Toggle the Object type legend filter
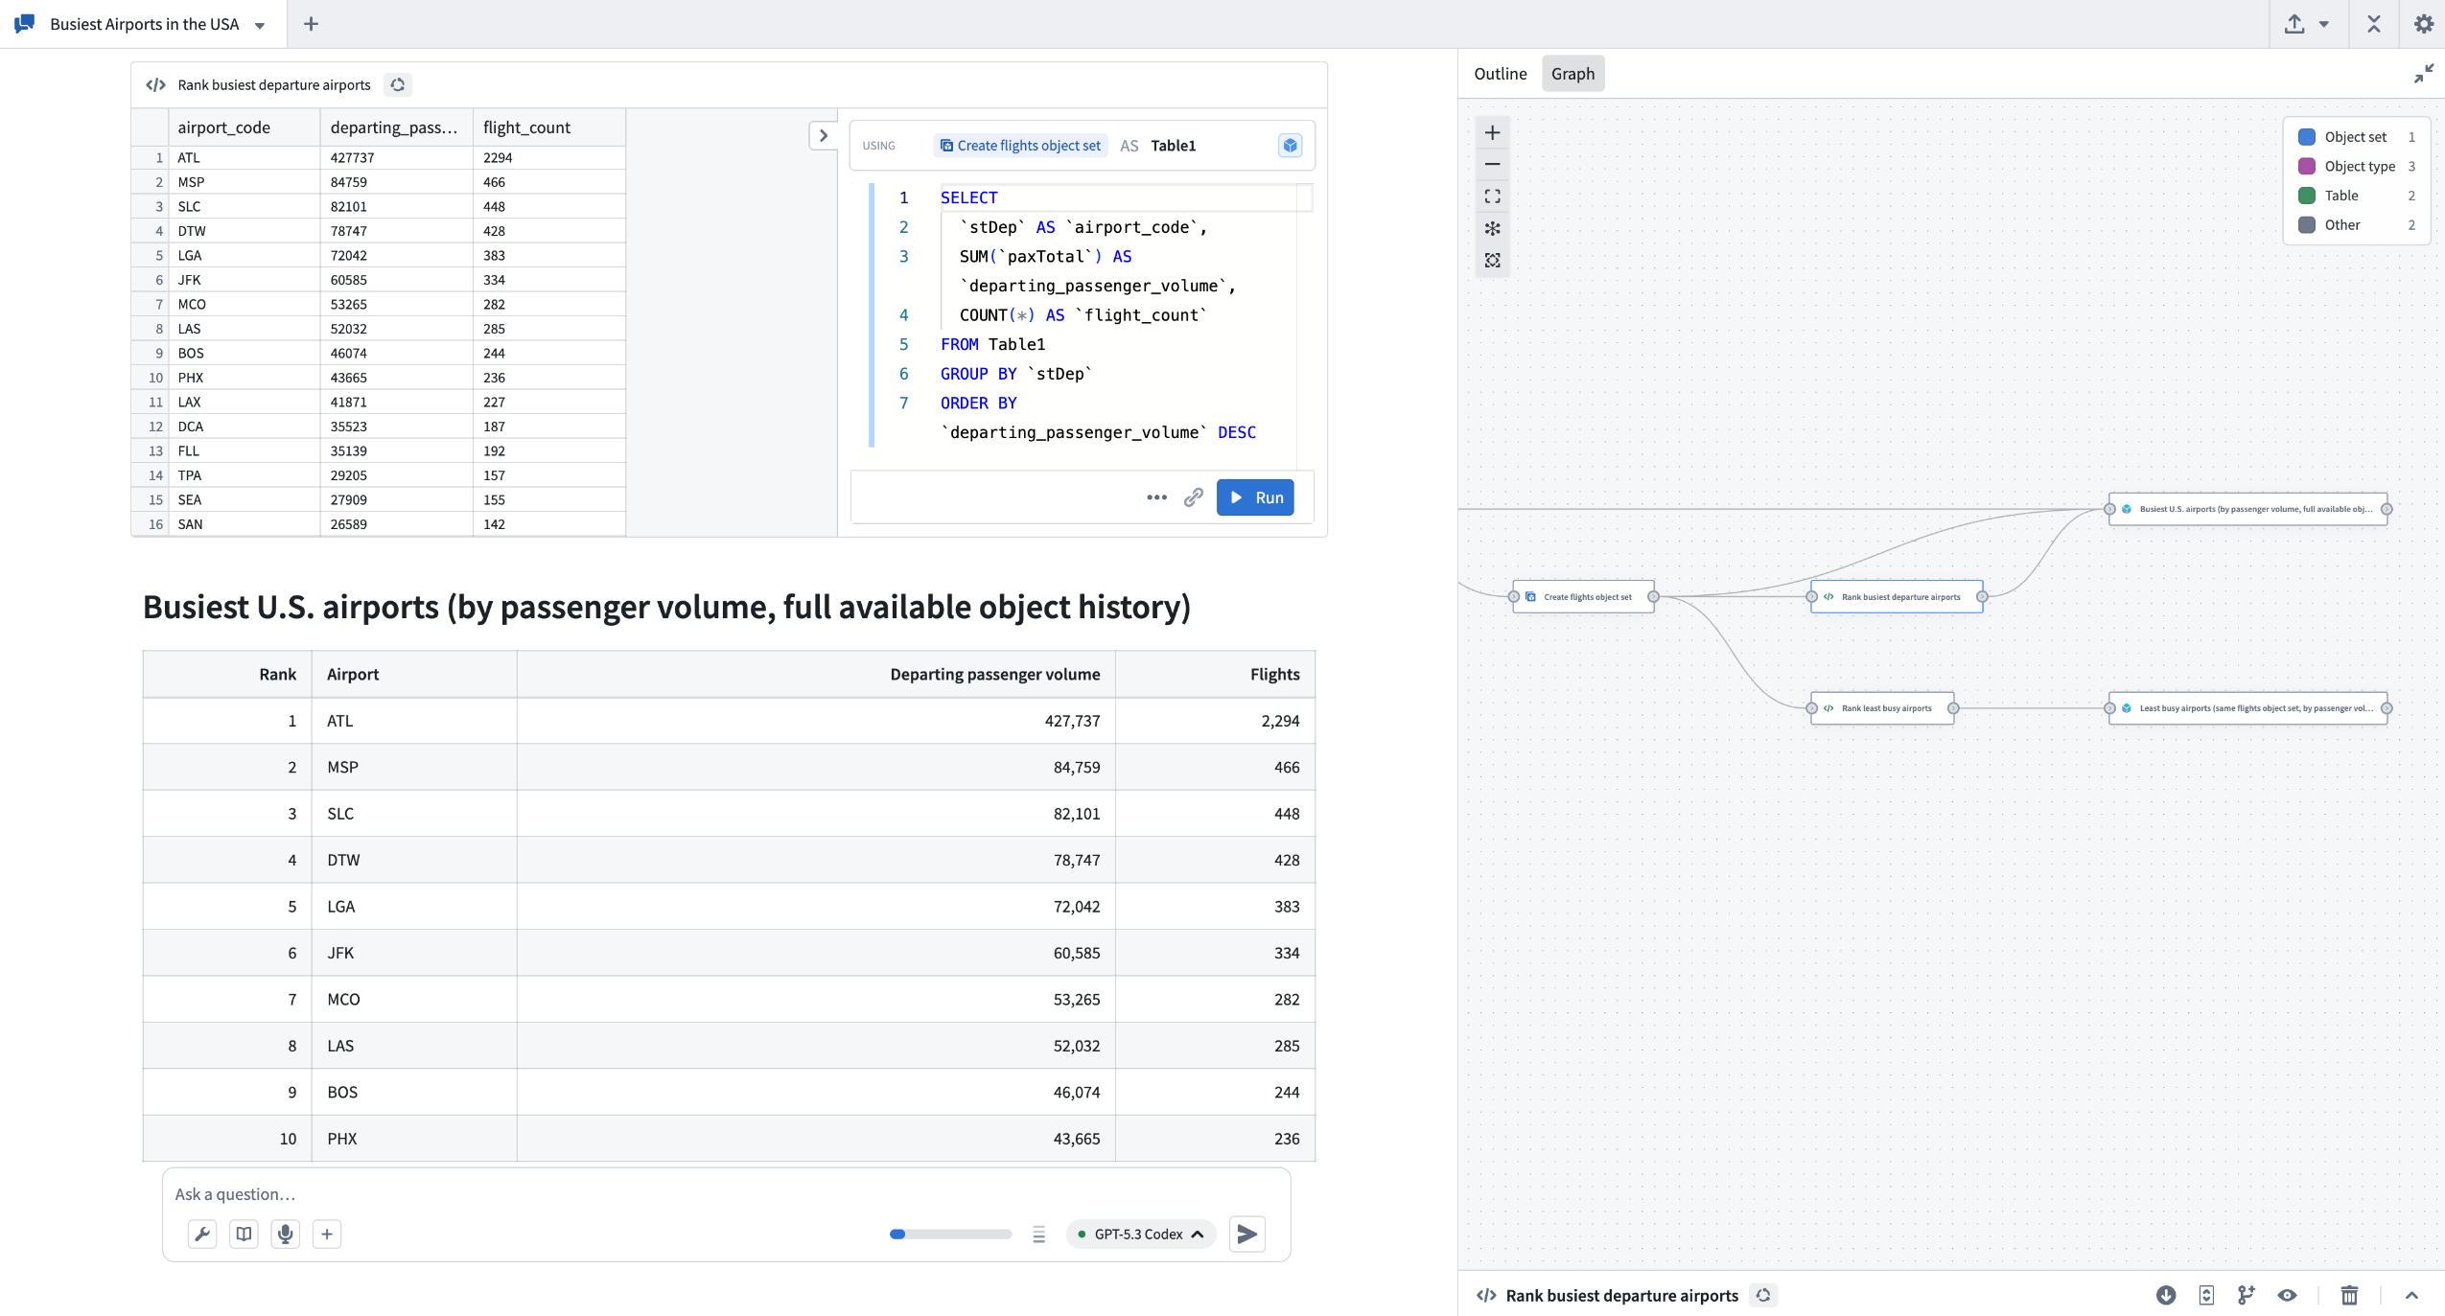The image size is (2445, 1316). click(2359, 166)
